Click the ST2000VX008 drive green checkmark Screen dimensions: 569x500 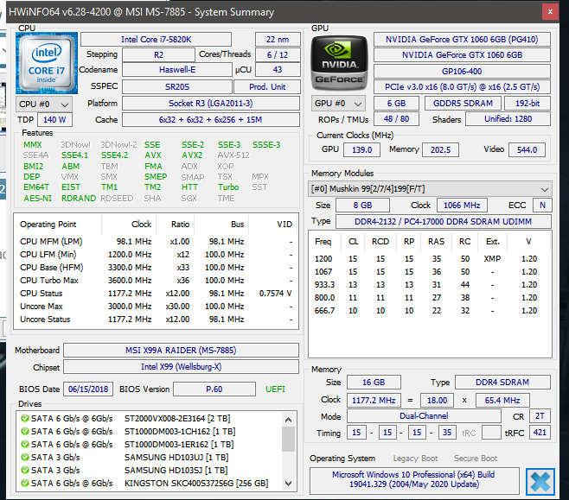pos(25,419)
